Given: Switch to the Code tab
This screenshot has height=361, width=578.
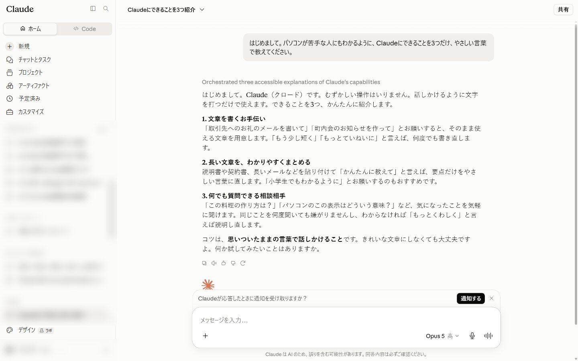Looking at the screenshot, I should pos(84,29).
